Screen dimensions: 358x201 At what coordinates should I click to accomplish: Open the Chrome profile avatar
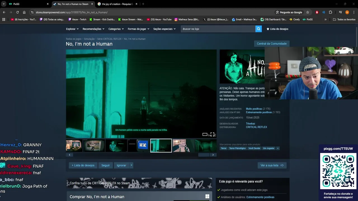coord(347,12)
